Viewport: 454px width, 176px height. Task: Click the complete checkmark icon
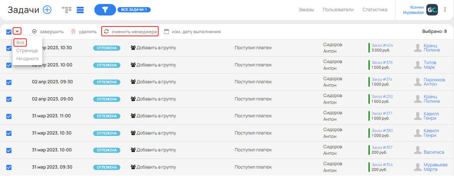point(34,32)
